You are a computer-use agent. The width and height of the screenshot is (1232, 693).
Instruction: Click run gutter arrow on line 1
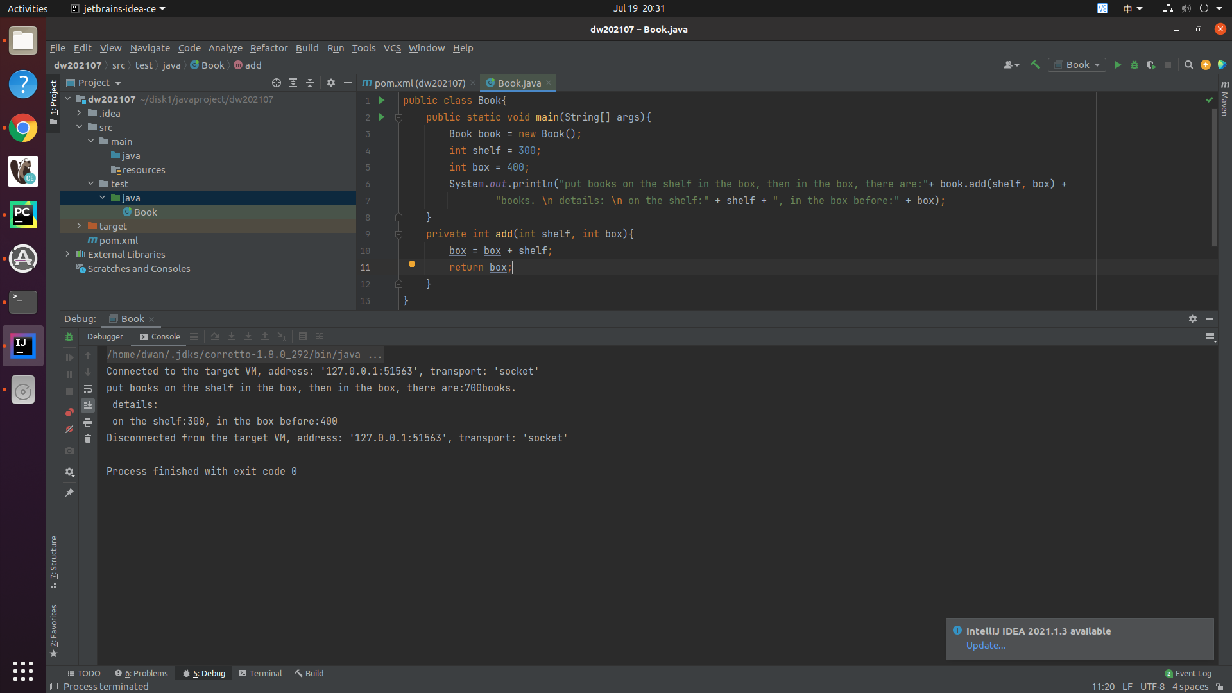pyautogui.click(x=381, y=100)
